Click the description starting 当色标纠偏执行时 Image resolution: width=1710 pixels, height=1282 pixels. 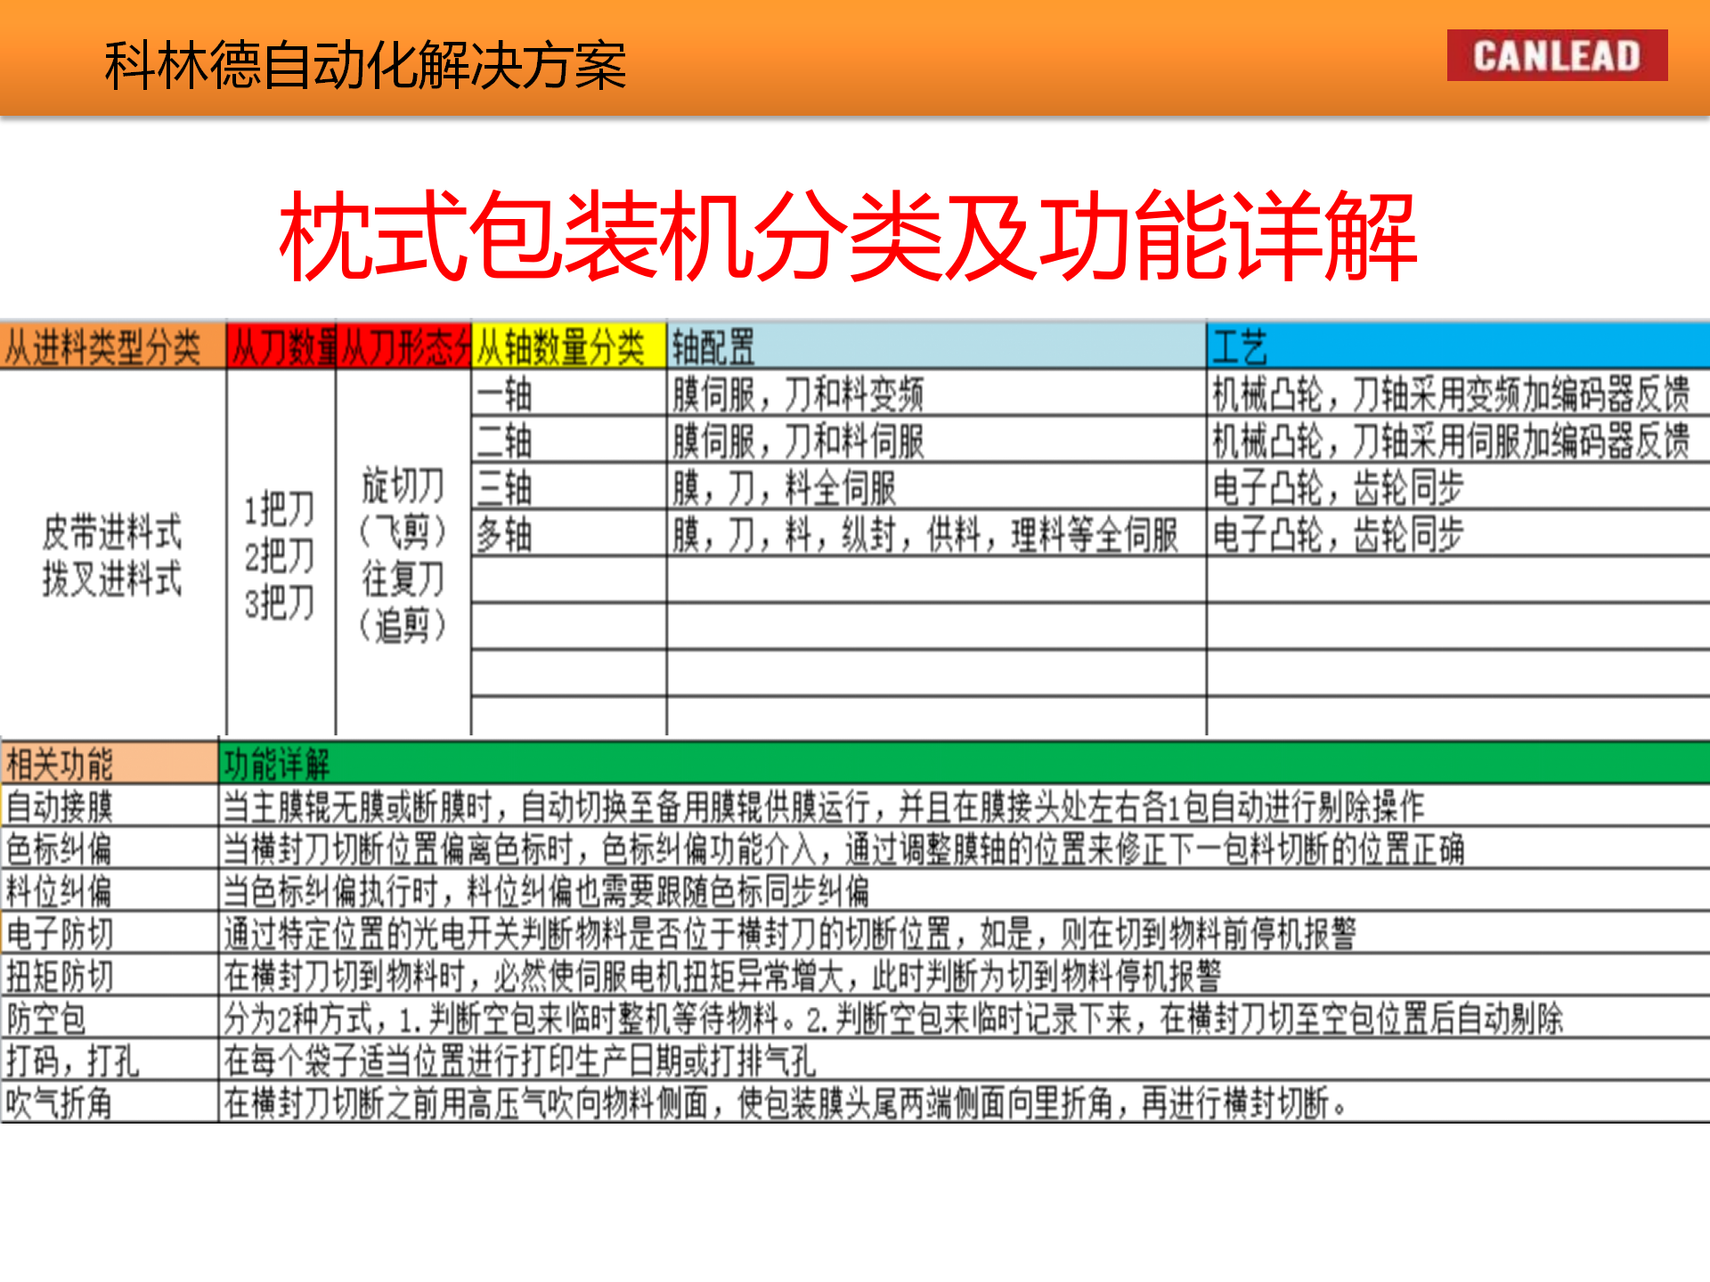pos(965,890)
